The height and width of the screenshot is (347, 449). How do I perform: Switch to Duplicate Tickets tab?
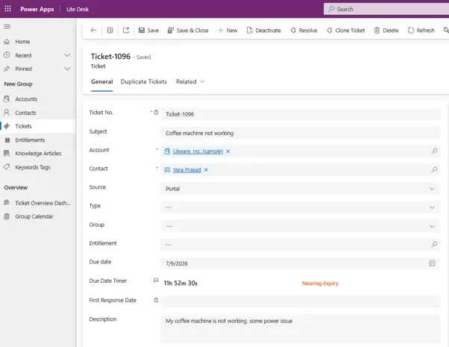click(x=144, y=81)
